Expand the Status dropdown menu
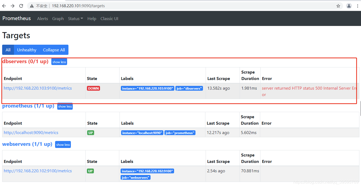The image size is (361, 187). click(75, 19)
